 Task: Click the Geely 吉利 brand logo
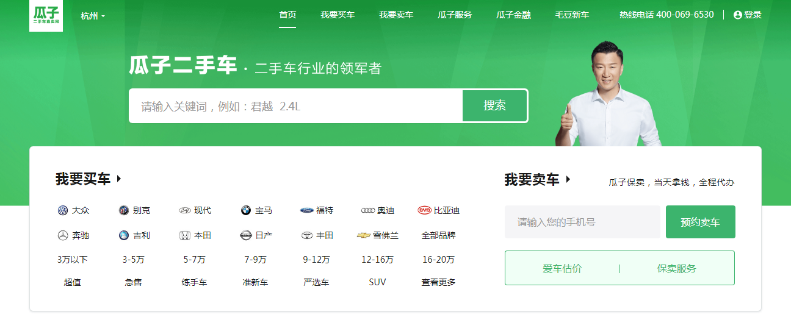[x=124, y=235]
